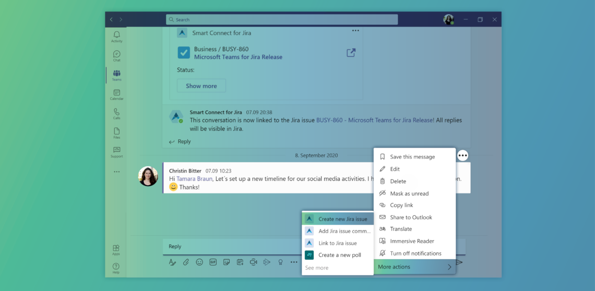The height and width of the screenshot is (291, 595).
Task: Open the Jira issue external link icon
Action: tap(351, 53)
